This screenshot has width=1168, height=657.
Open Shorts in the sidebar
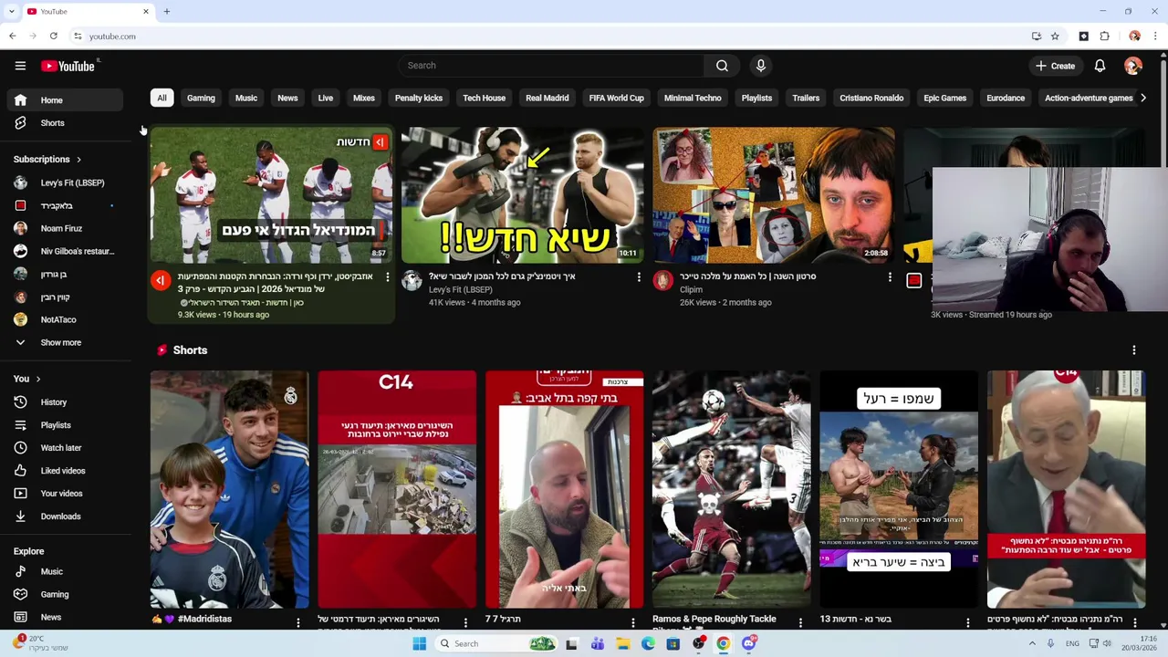(x=64, y=123)
